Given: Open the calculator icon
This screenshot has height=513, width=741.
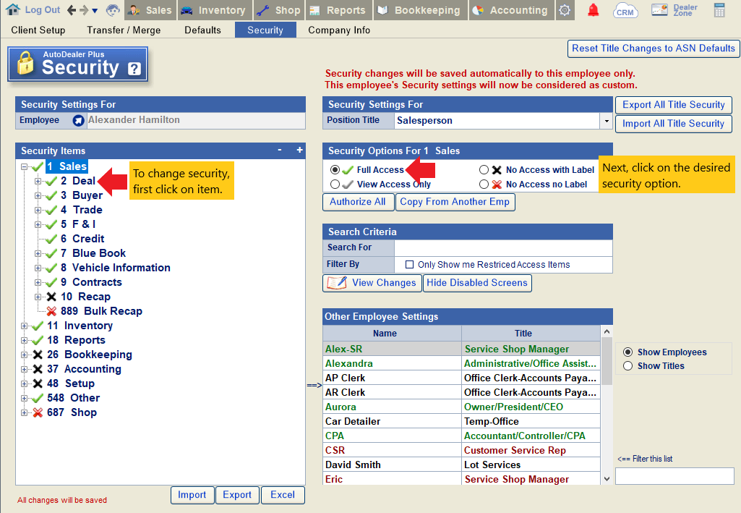Looking at the screenshot, I should pyautogui.click(x=719, y=10).
